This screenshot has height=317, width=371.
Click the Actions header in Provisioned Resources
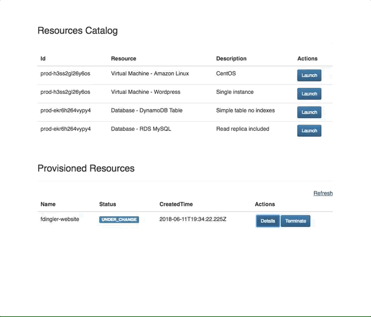pyautogui.click(x=265, y=205)
